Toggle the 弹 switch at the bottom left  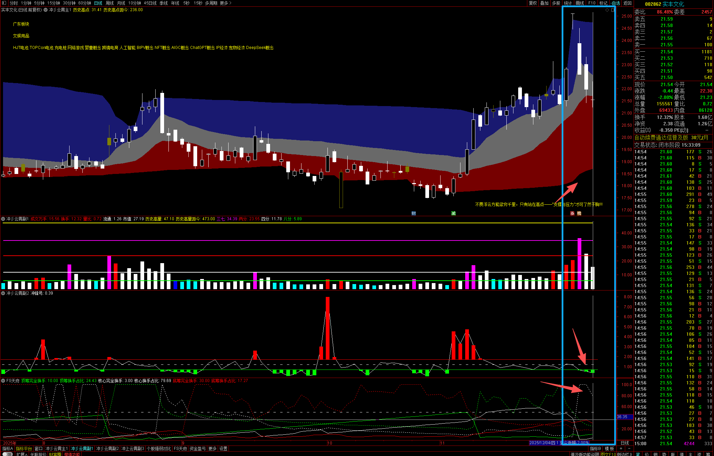(7, 454)
